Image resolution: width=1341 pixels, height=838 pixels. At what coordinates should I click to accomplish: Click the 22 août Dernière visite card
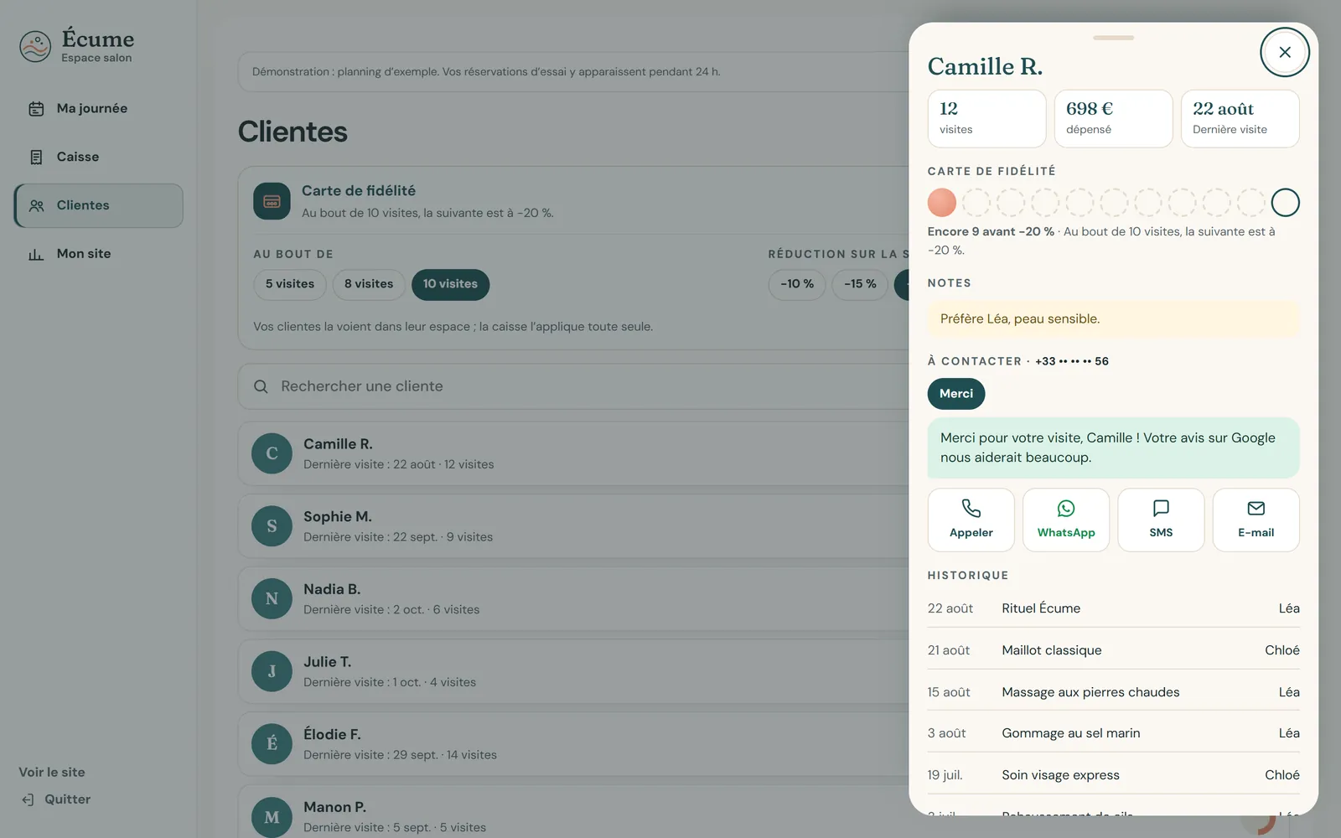click(1240, 119)
